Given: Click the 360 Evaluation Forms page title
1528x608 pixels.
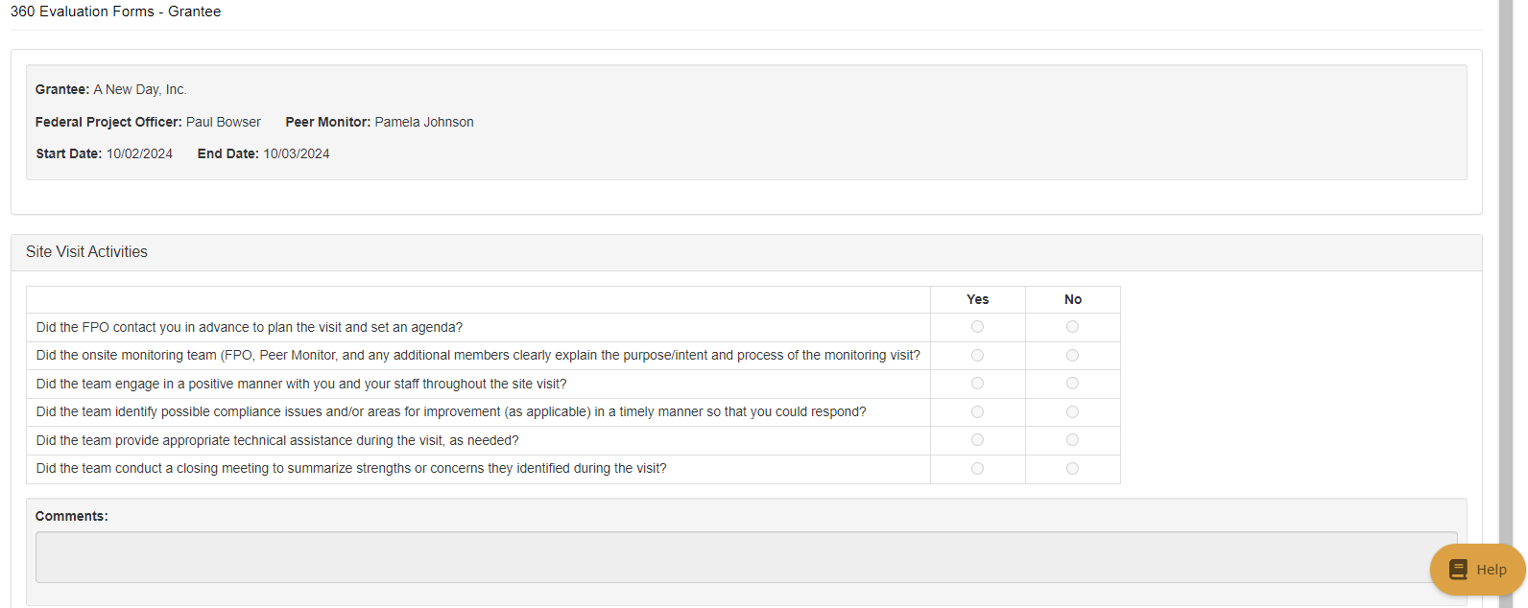Looking at the screenshot, I should click(115, 12).
